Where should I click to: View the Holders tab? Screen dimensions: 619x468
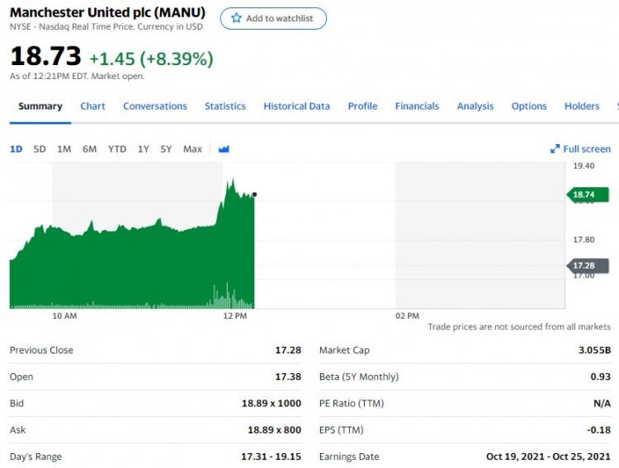[582, 106]
